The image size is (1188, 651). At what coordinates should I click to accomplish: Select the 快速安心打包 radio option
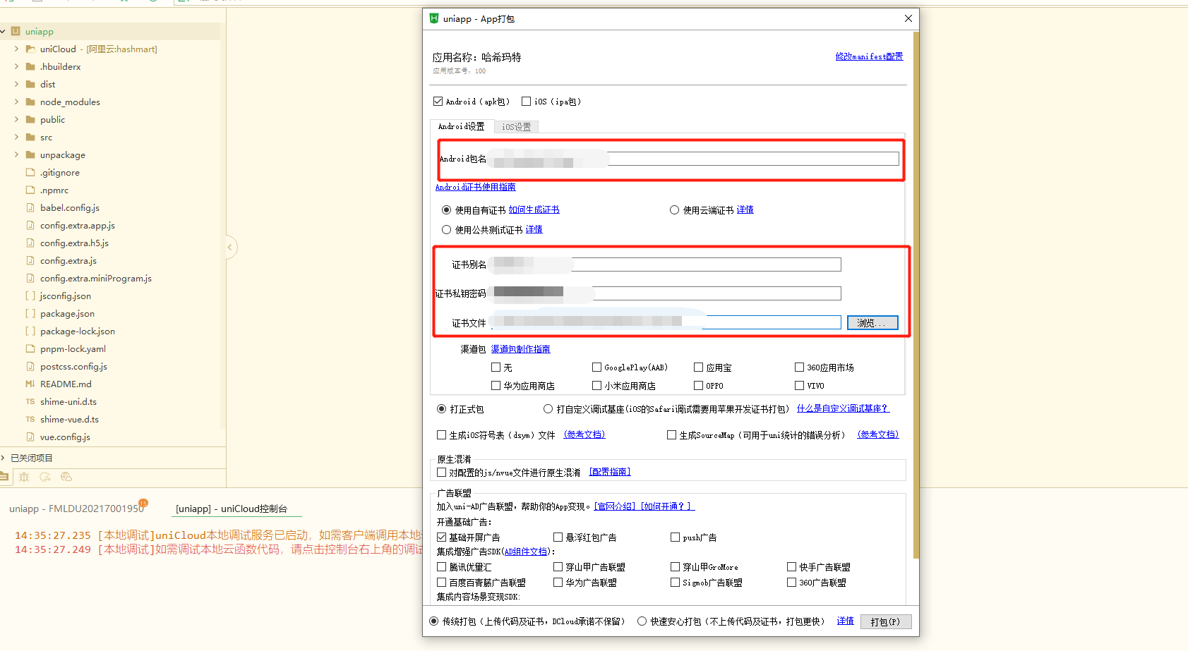click(642, 621)
